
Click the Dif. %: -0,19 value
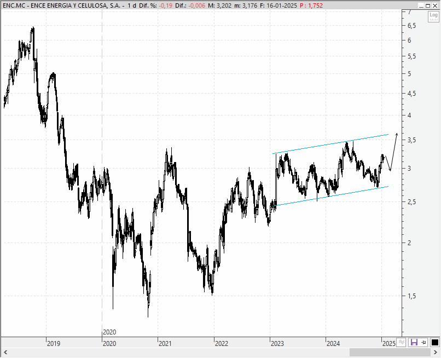click(155, 5)
